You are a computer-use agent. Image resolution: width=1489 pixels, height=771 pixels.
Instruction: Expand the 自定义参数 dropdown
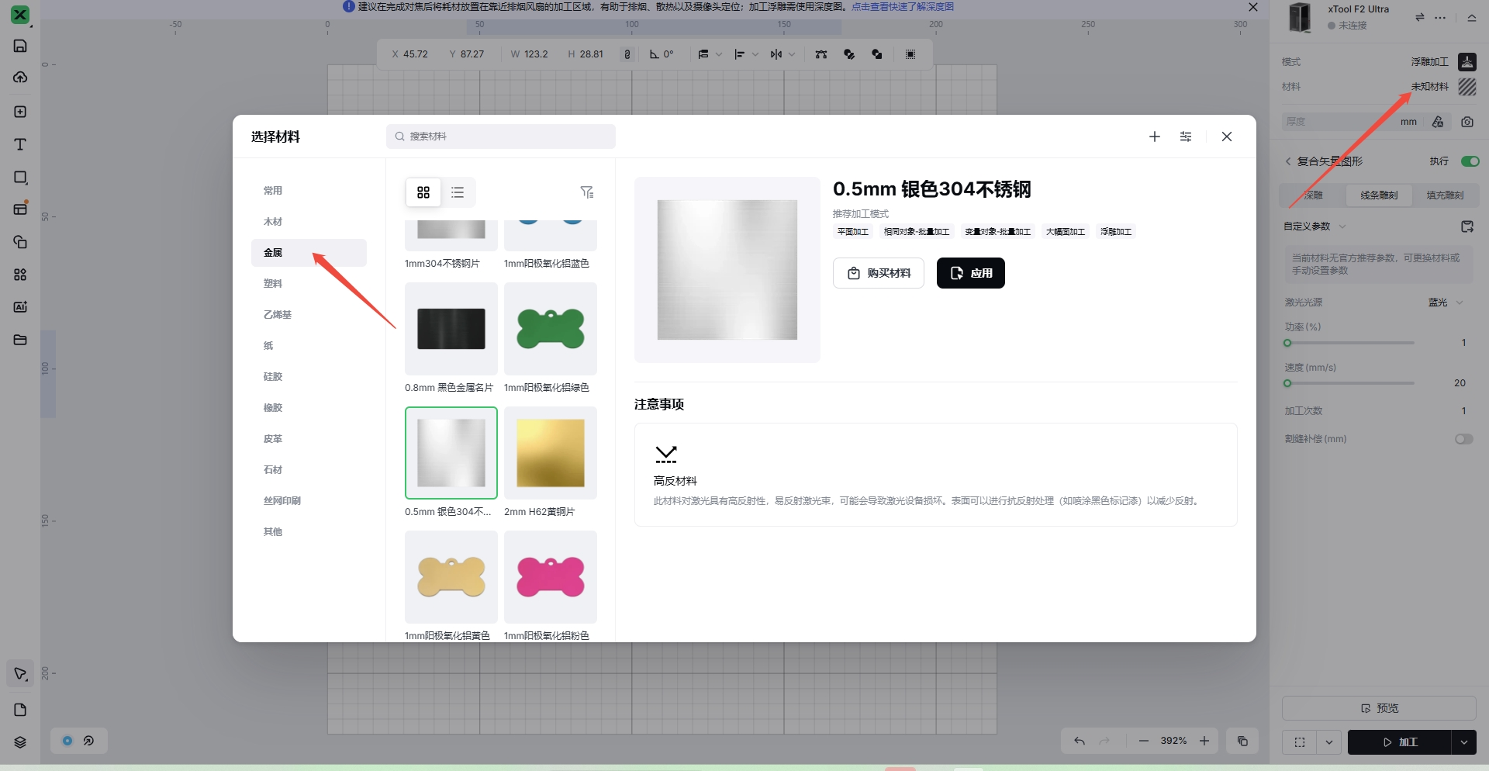[1342, 226]
